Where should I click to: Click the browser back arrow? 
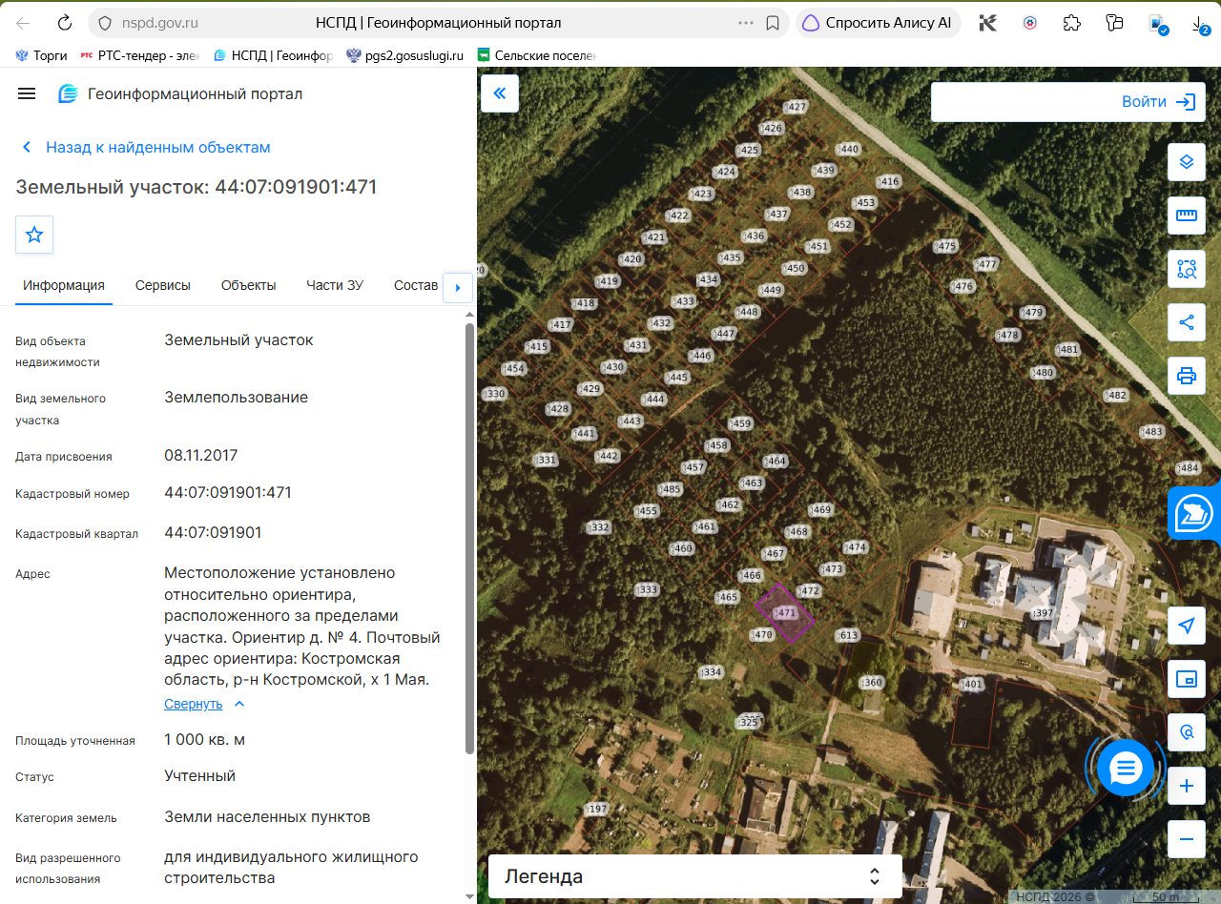(x=23, y=23)
